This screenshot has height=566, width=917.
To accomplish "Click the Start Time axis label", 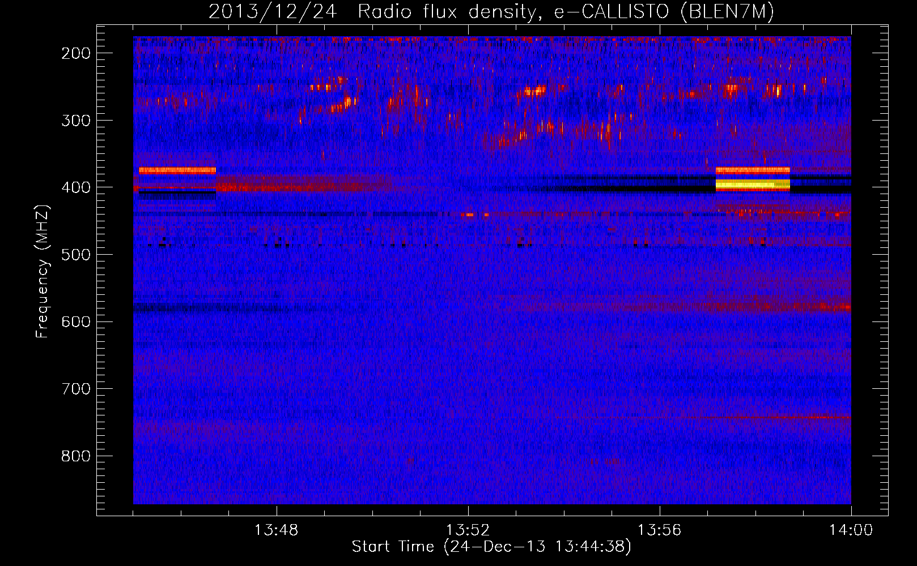I will point(491,547).
